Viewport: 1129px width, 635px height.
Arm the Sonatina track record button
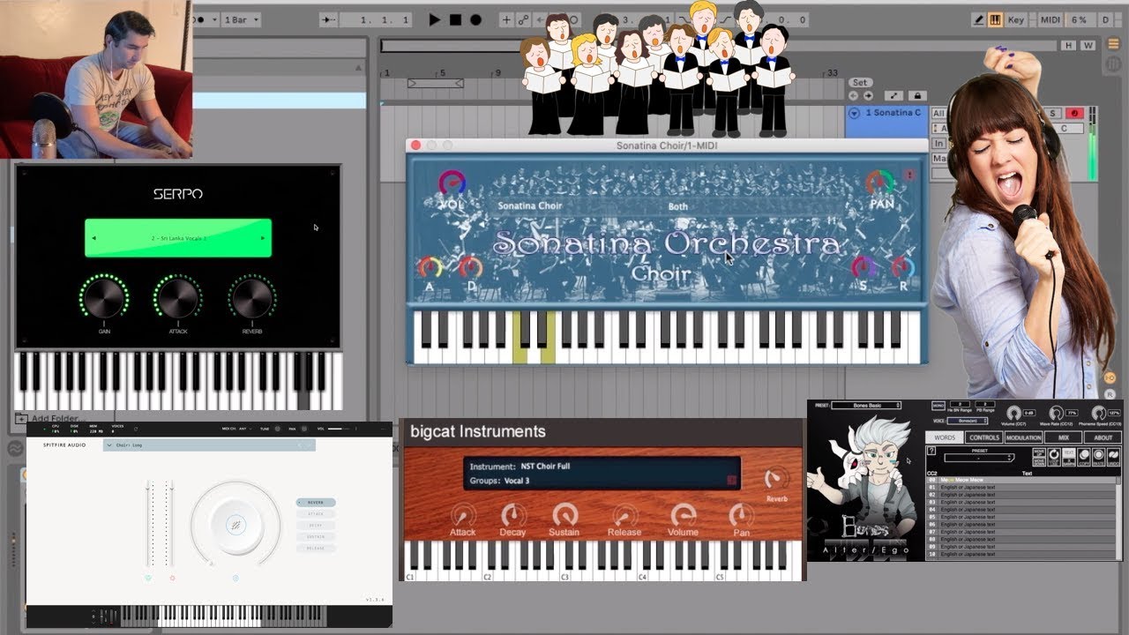pyautogui.click(x=1074, y=113)
